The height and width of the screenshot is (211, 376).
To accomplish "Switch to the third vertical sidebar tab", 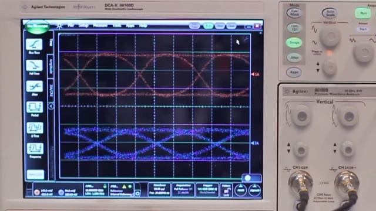I will pos(51,91).
